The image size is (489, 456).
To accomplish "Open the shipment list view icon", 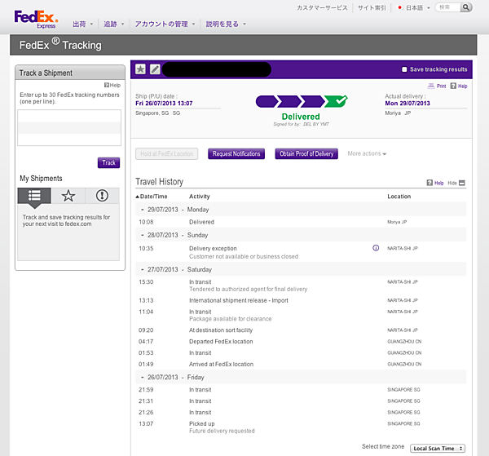I will pos(34,196).
